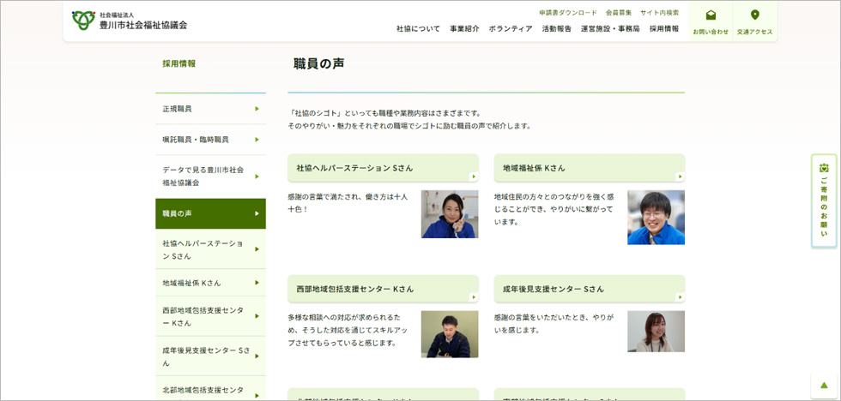This screenshot has width=841, height=401.
Task: Open the ボランティア menu item
Action: click(x=511, y=29)
